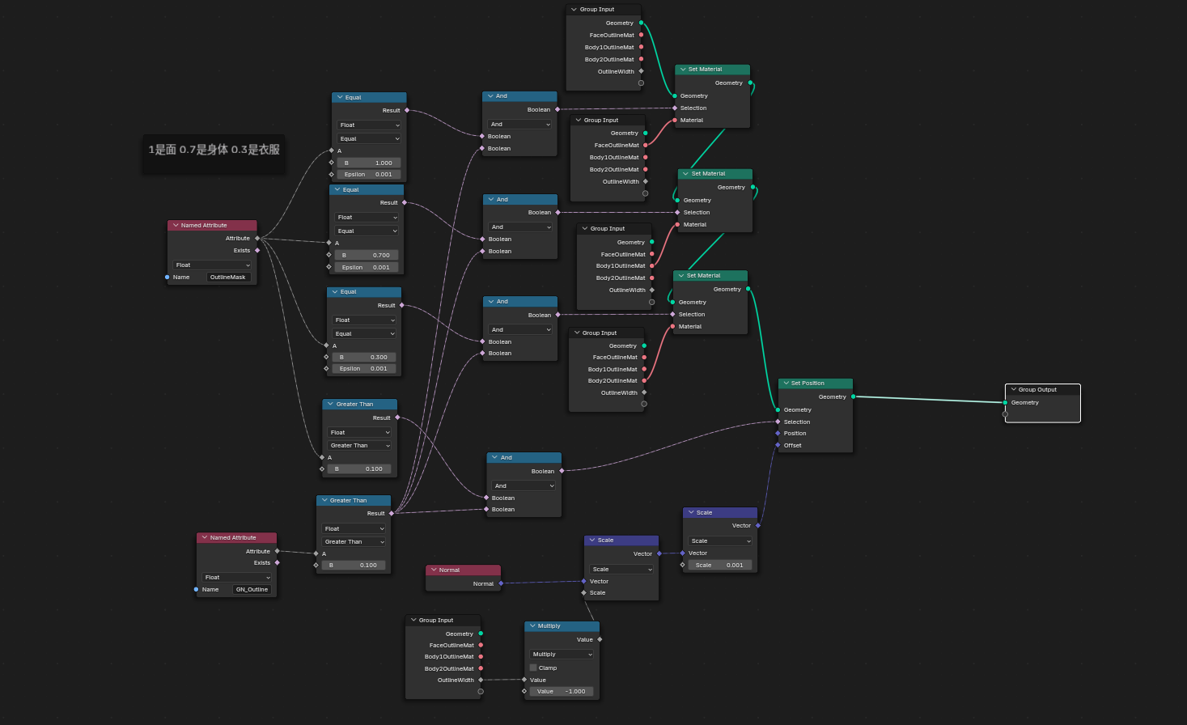Click the Set Position Position input socket
The image size is (1187, 725).
778,433
